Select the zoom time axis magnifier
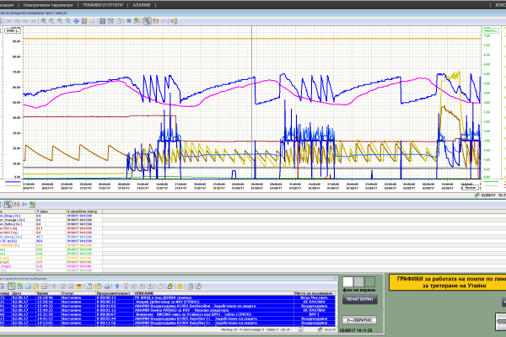This screenshot has width=506, height=337. (x=60, y=21)
